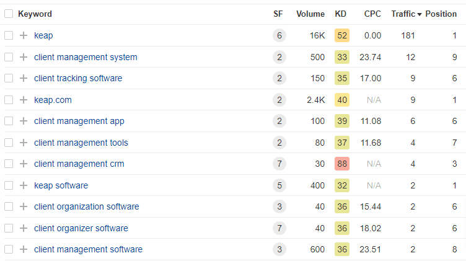Click the KD 40 badge for keap.com

coord(342,100)
